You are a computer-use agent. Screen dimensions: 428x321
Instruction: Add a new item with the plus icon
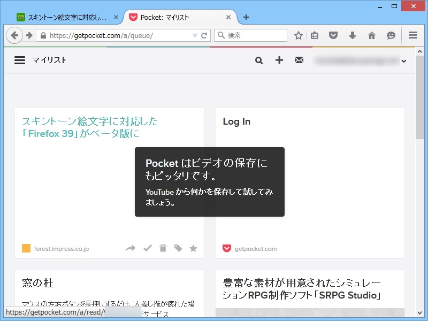279,60
